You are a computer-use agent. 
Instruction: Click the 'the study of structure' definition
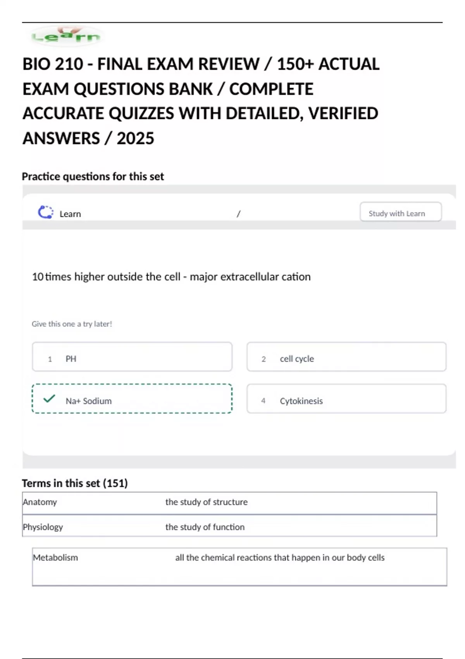click(x=206, y=502)
